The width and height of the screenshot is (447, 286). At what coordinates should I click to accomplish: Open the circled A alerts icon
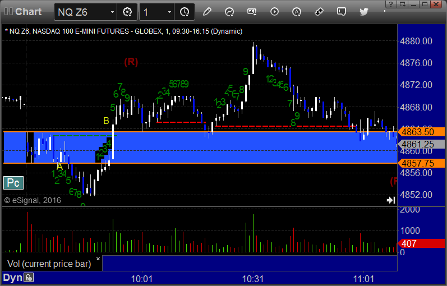coord(297,12)
